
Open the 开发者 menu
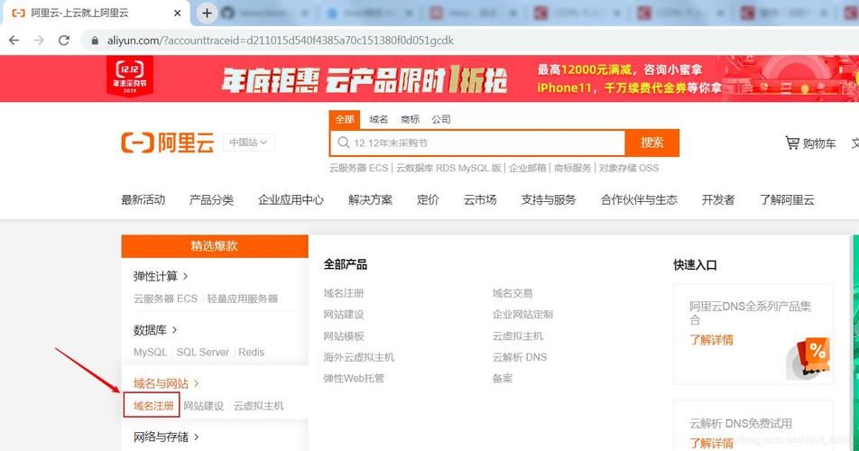pos(718,199)
